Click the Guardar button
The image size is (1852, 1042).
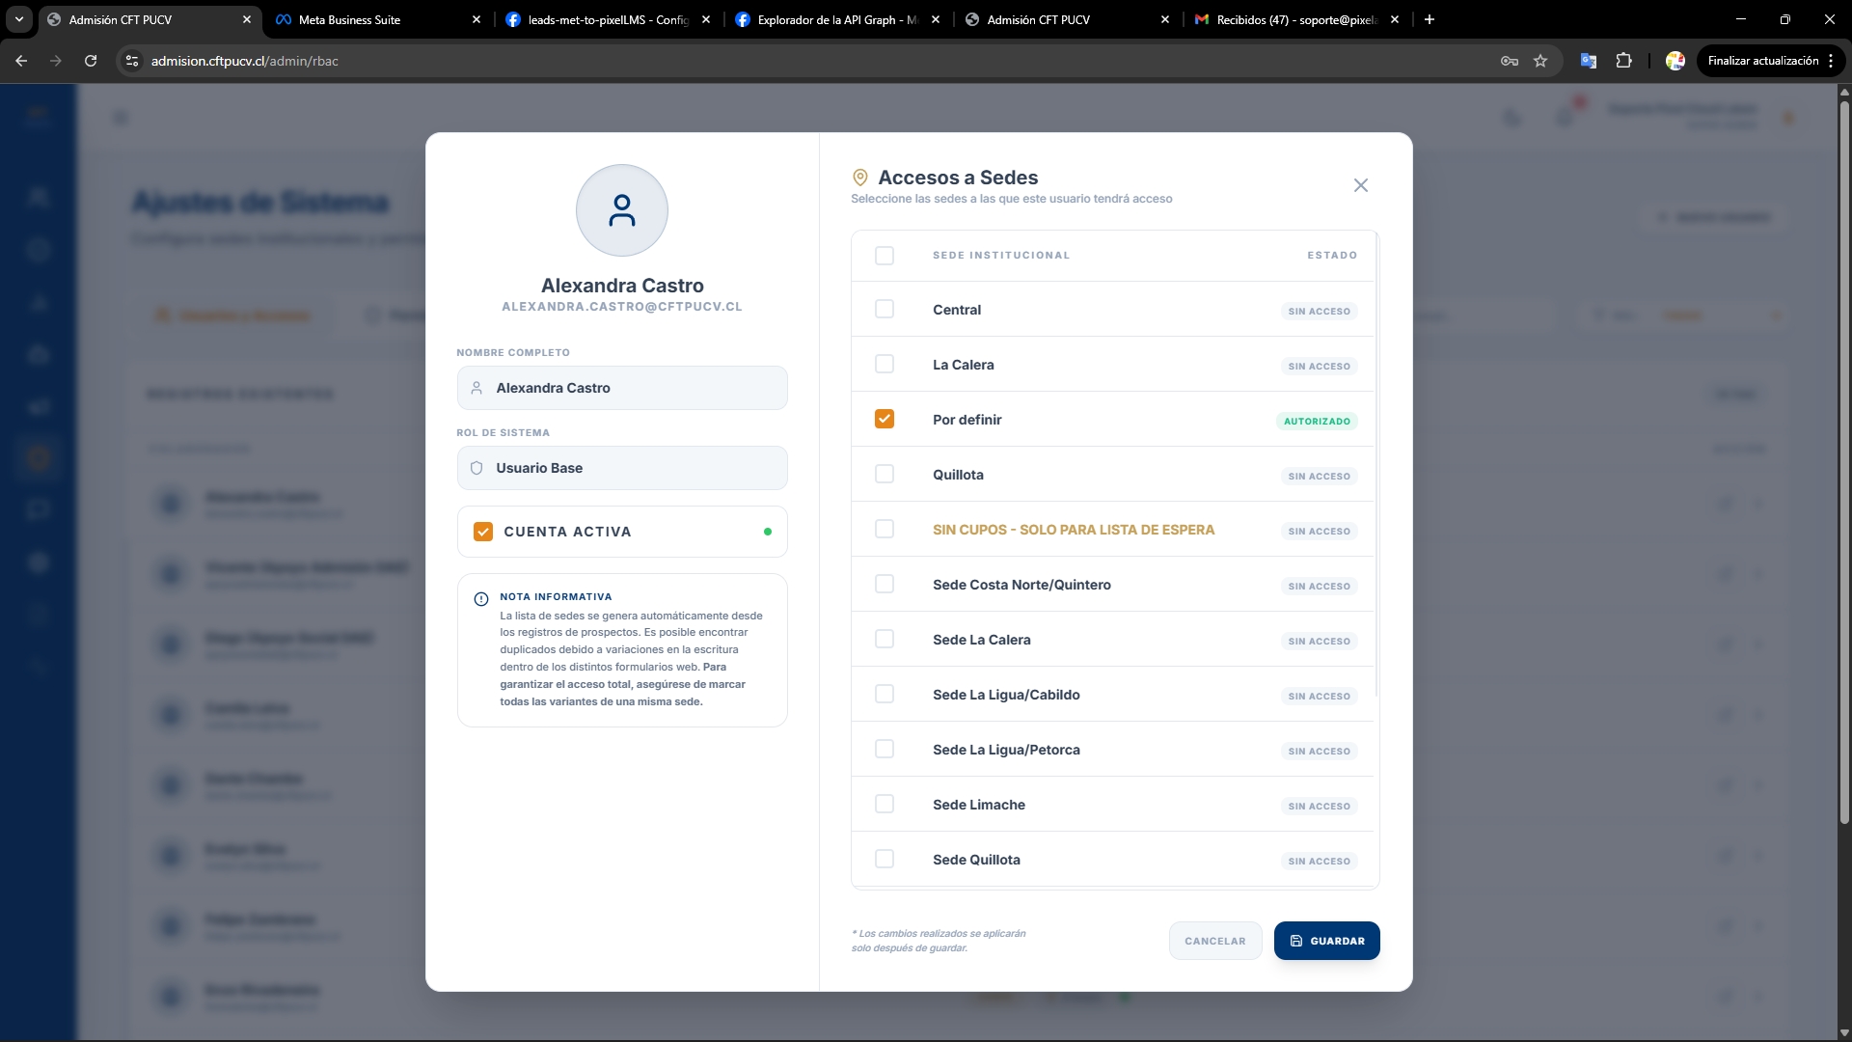coord(1326,941)
